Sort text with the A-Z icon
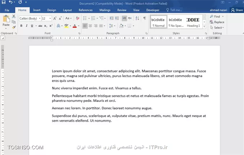244x155 pixels. (x=137, y=18)
